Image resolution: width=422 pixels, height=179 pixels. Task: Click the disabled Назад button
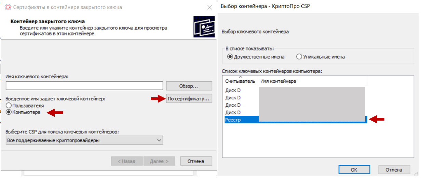tap(126, 161)
